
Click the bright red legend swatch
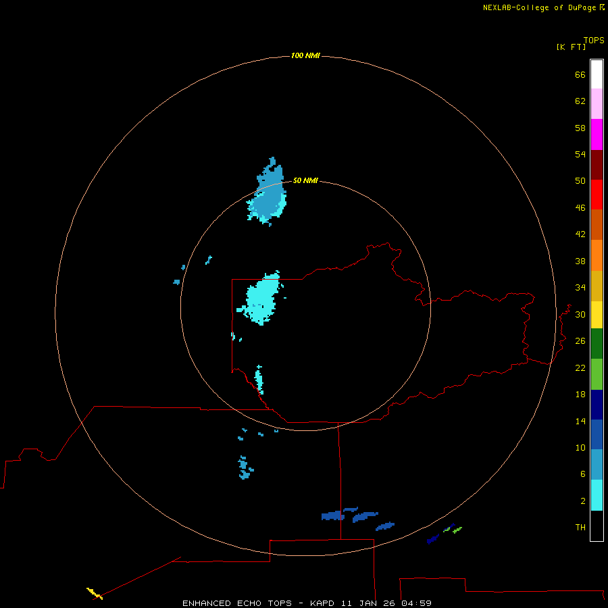tap(597, 195)
